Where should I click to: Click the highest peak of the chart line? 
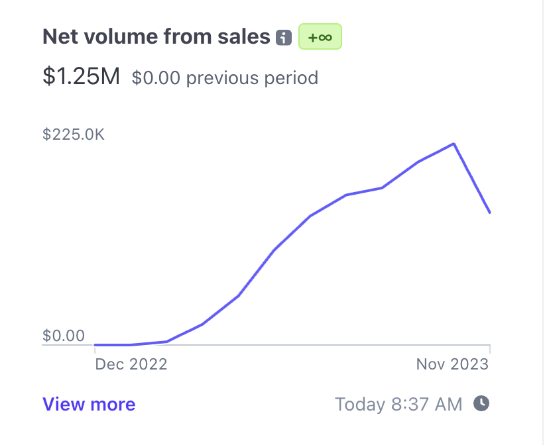pos(454,144)
